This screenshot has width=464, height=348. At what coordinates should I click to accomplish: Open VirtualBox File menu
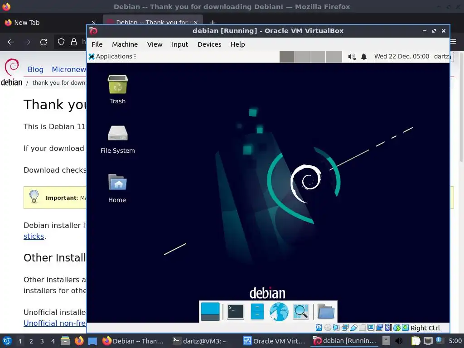97,44
